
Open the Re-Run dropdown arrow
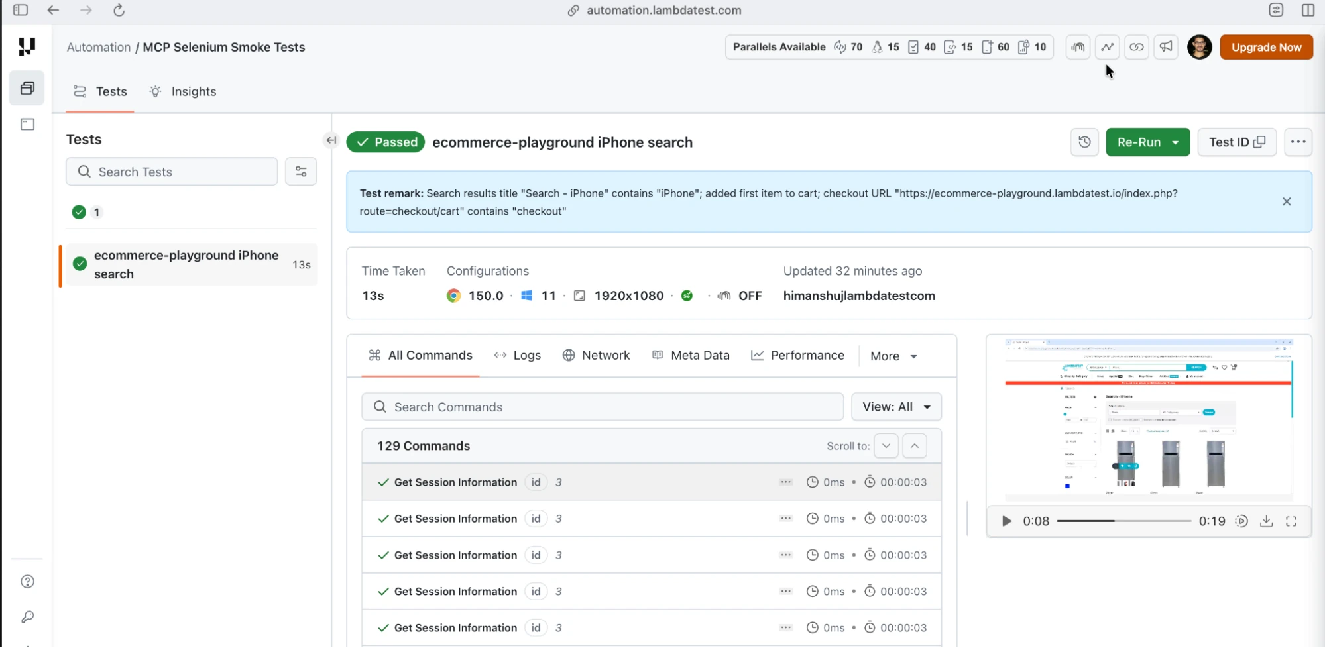(1176, 142)
